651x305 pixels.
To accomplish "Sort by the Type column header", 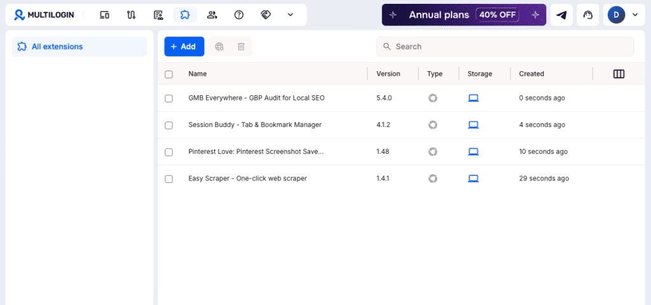I will pyautogui.click(x=435, y=74).
